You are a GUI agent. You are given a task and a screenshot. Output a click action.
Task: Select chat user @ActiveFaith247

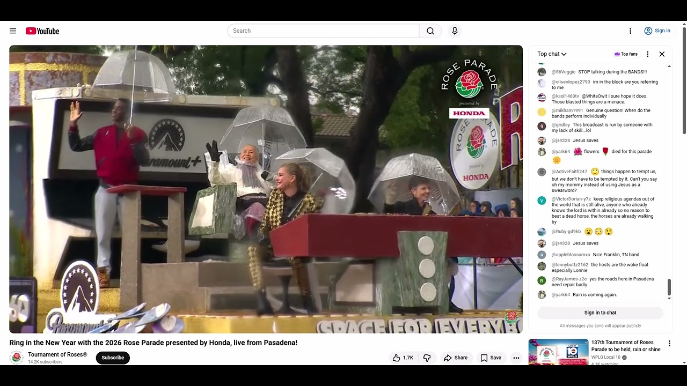click(569, 172)
